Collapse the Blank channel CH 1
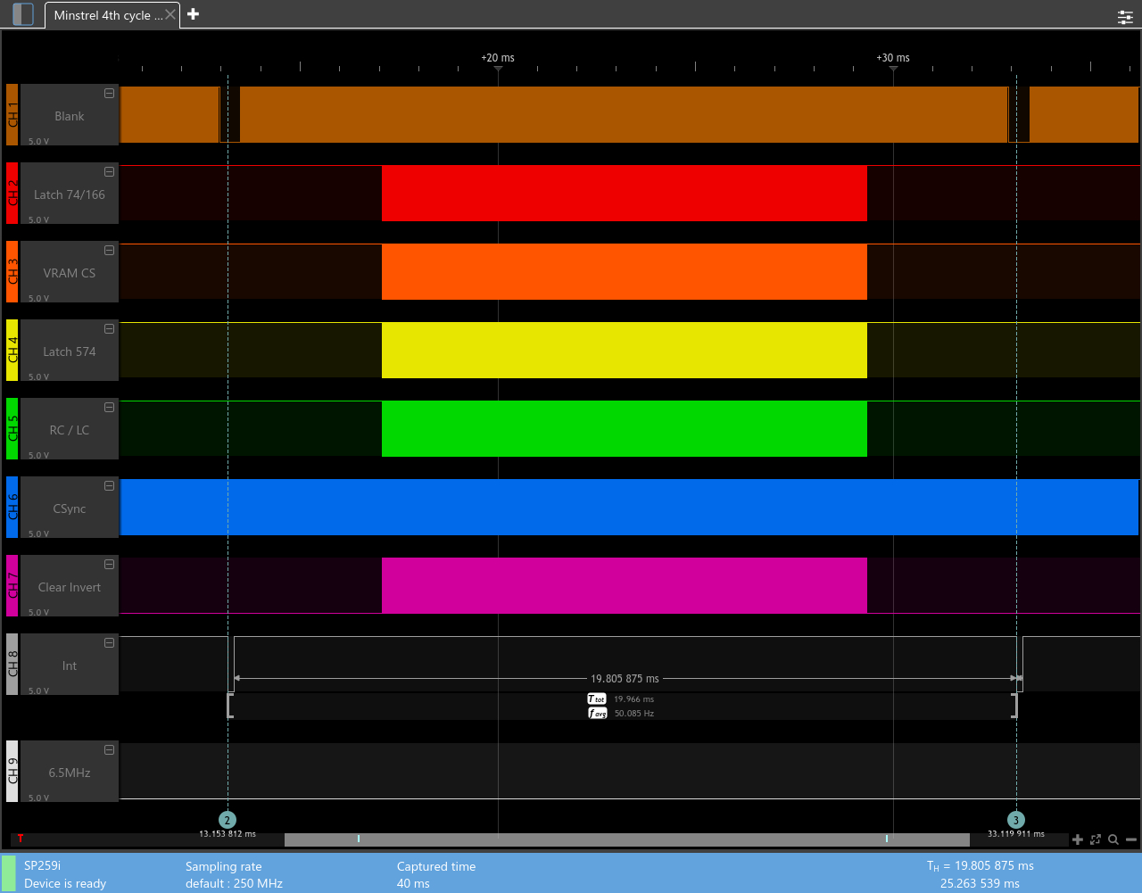The image size is (1142, 893). 109,94
